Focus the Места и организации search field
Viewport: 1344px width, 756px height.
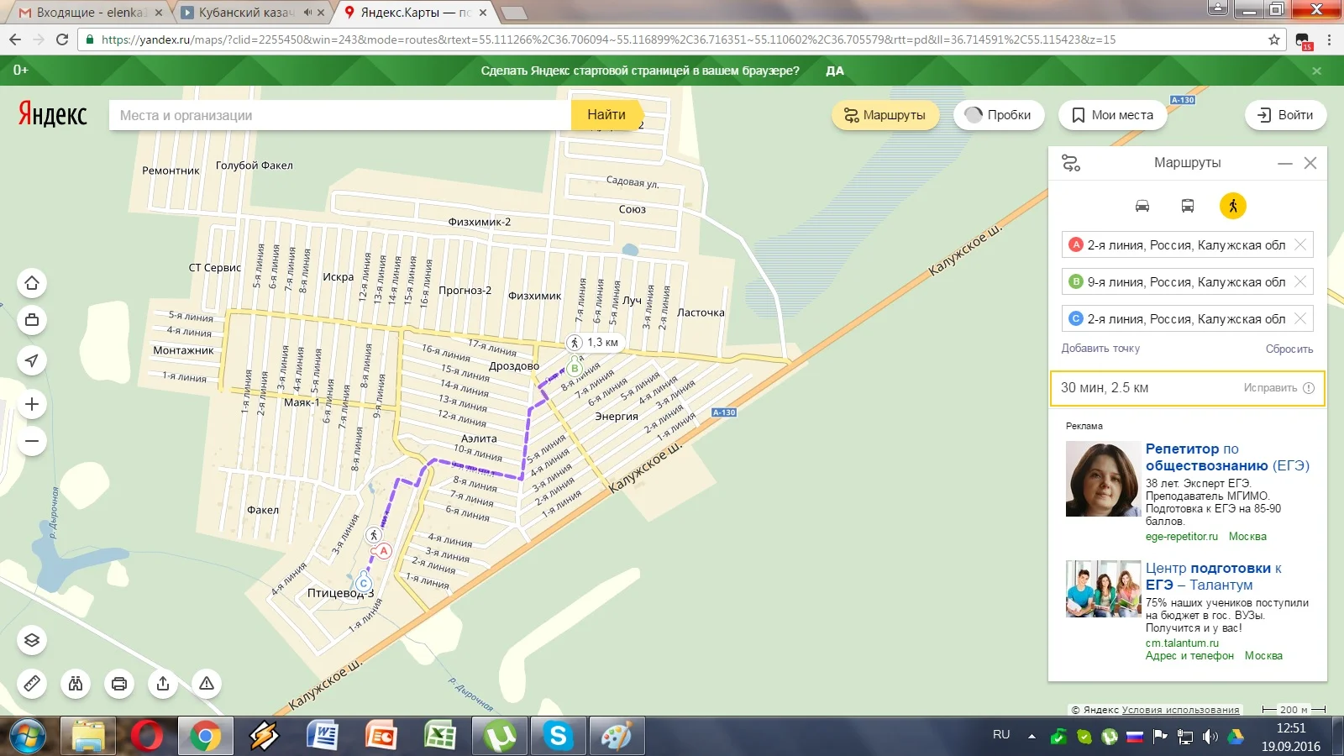(x=340, y=115)
